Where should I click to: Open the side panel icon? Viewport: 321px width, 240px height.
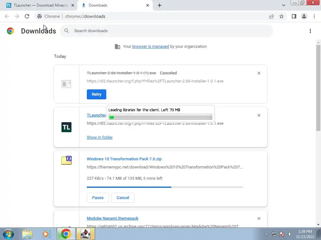coord(294,16)
